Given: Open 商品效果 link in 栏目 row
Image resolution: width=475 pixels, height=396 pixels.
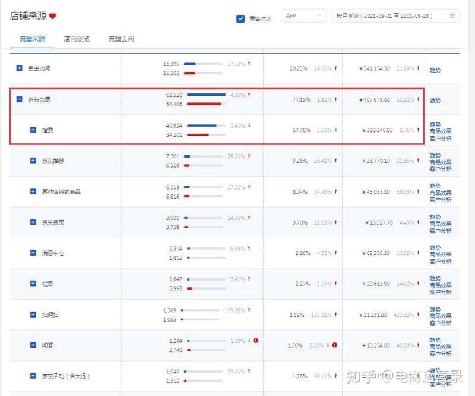Looking at the screenshot, I should 441,285.
